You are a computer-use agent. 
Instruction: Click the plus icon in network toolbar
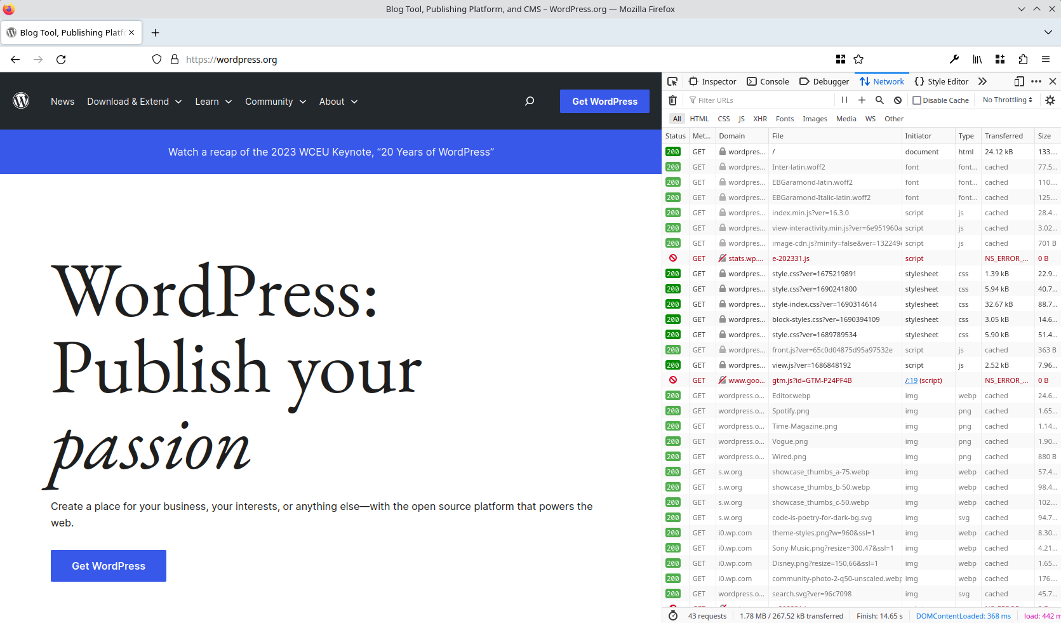pyautogui.click(x=862, y=100)
